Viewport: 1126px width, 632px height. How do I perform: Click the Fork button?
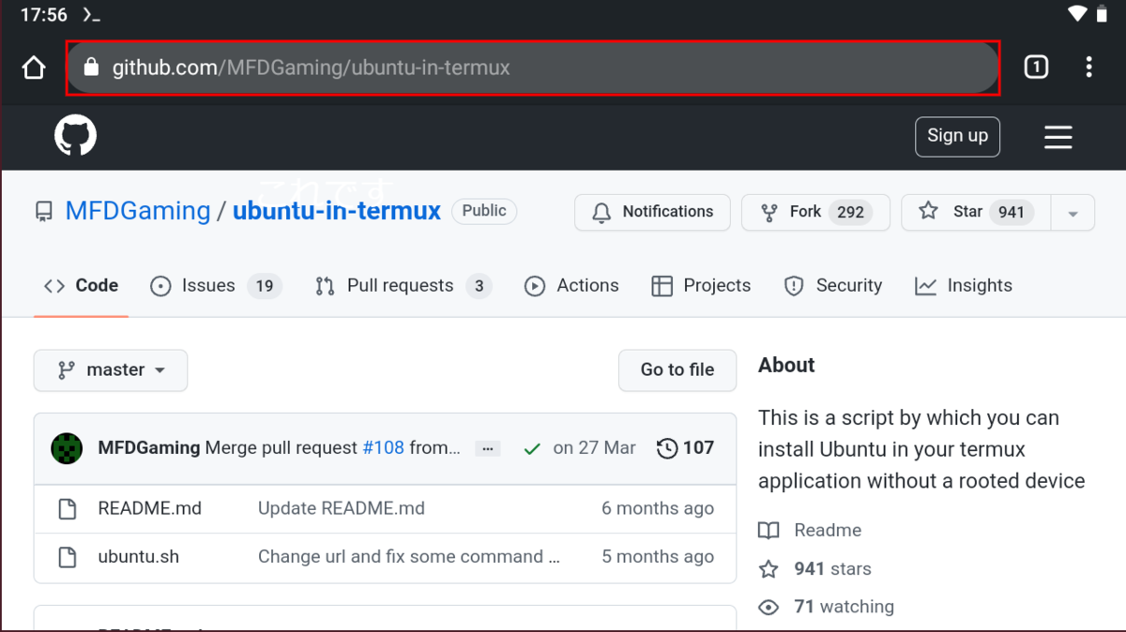point(816,212)
